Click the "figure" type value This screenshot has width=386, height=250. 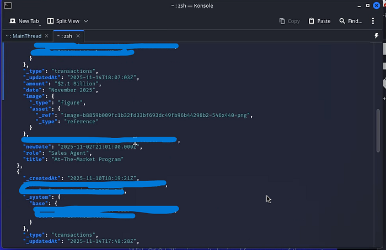[x=70, y=103]
